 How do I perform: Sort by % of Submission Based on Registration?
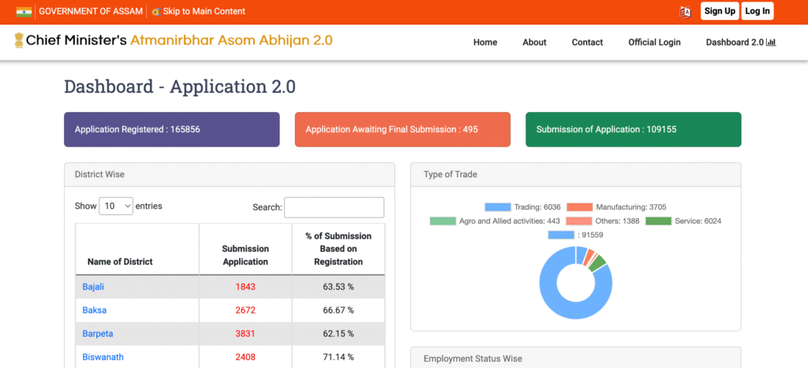pos(339,249)
